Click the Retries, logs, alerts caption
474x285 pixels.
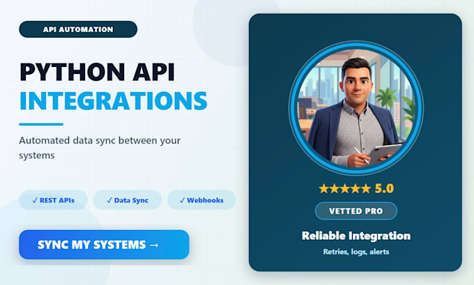pos(356,252)
